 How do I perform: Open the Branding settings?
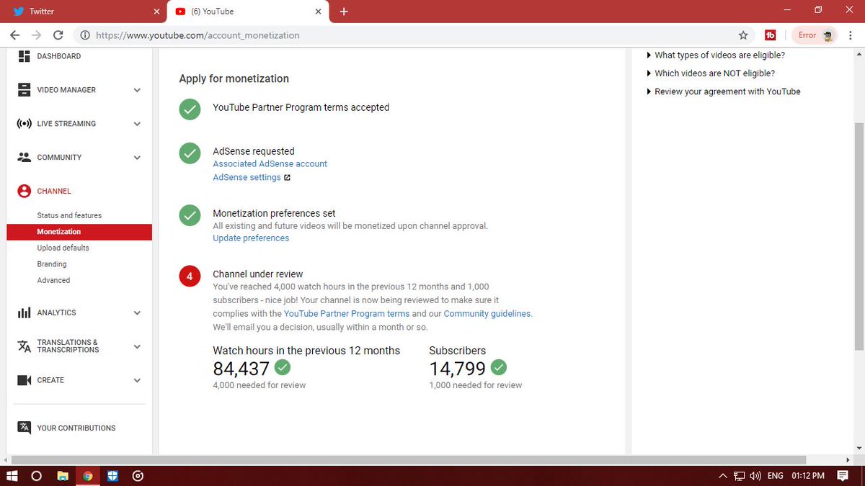[52, 264]
